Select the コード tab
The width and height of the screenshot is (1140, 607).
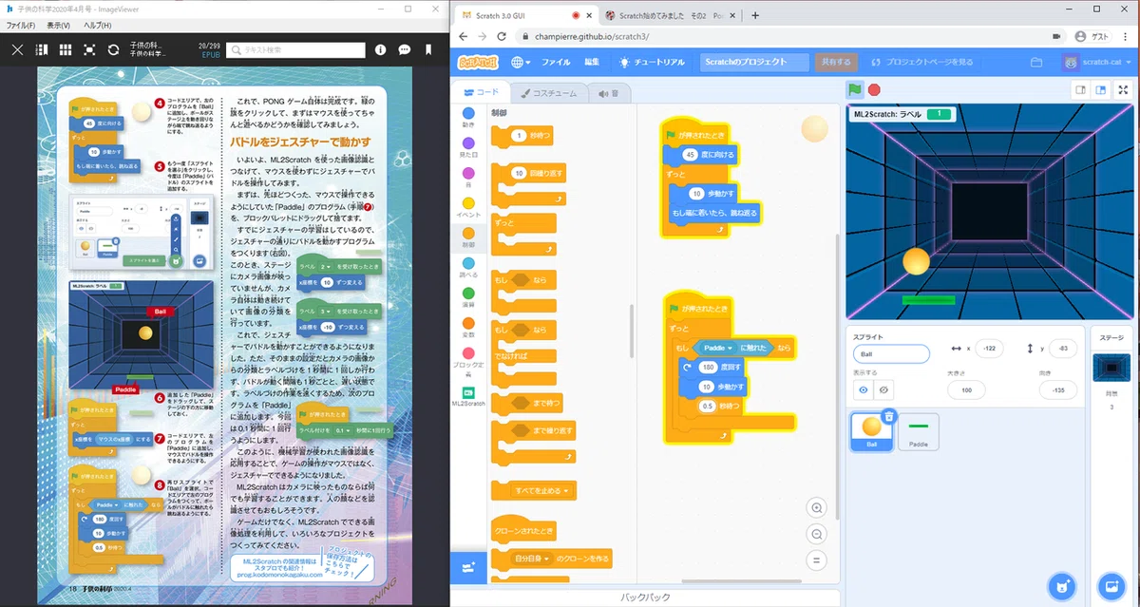tap(480, 92)
